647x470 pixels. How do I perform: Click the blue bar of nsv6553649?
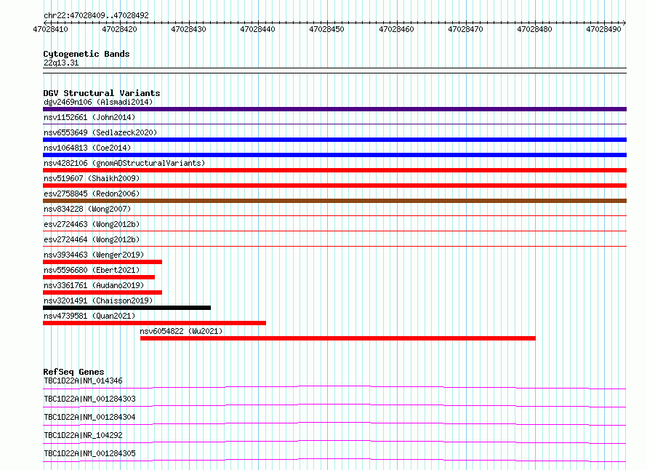click(x=334, y=140)
